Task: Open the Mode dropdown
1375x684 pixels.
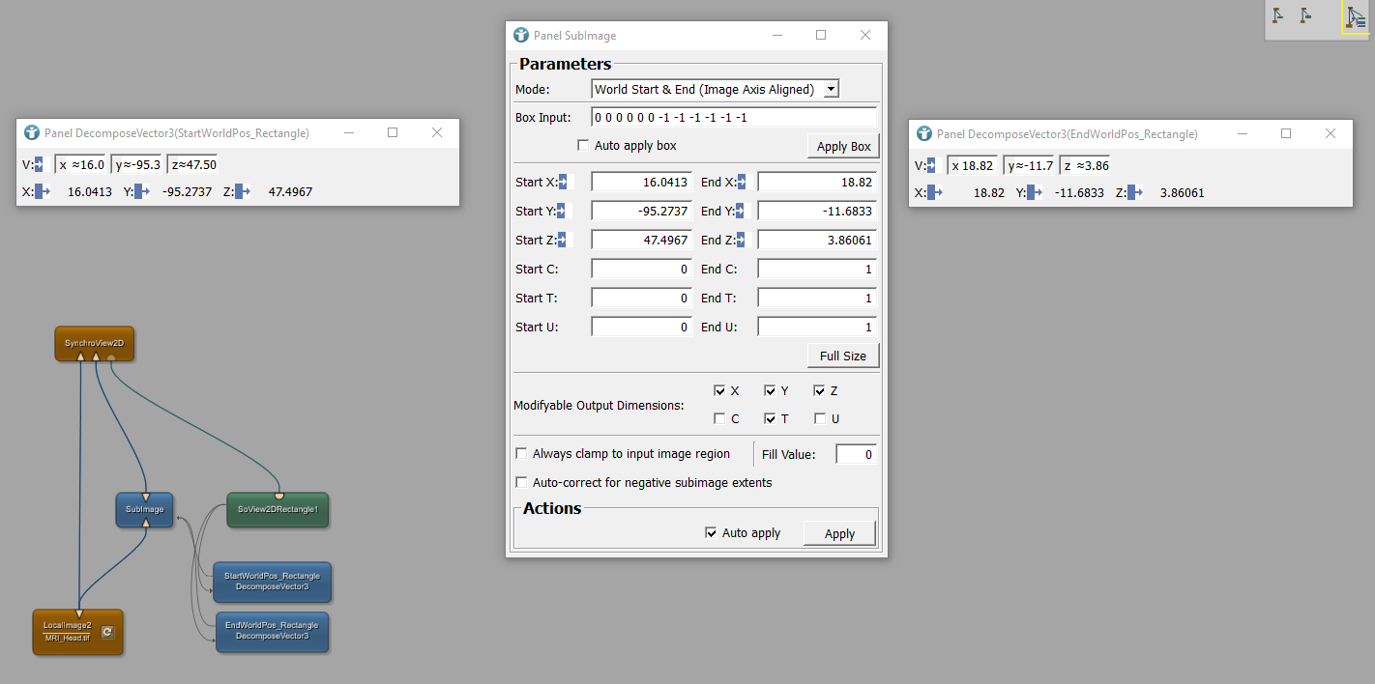Action: point(716,89)
